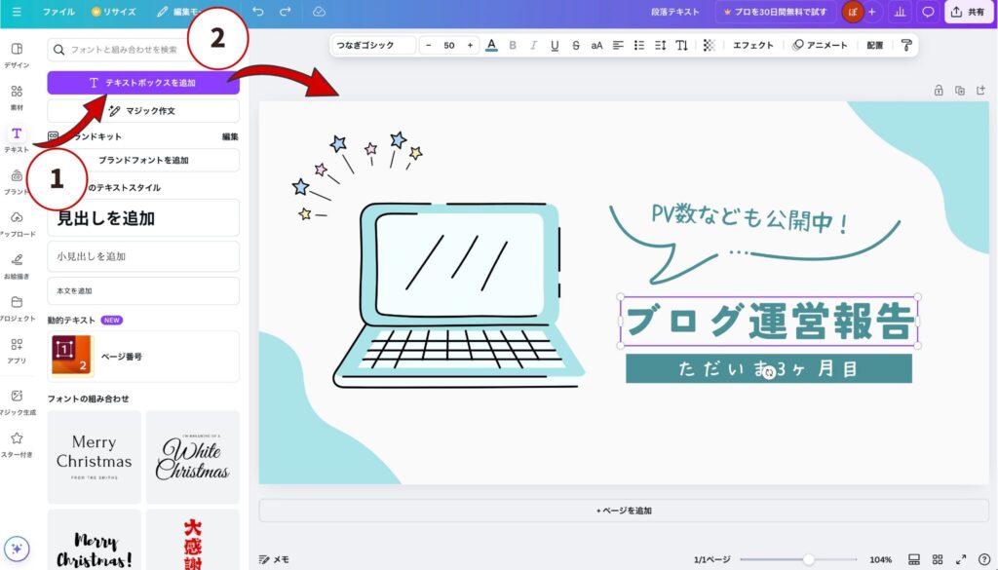Viewport: 998px width, 570px height.
Task: Open letter and line spacing settings
Action: pos(660,45)
